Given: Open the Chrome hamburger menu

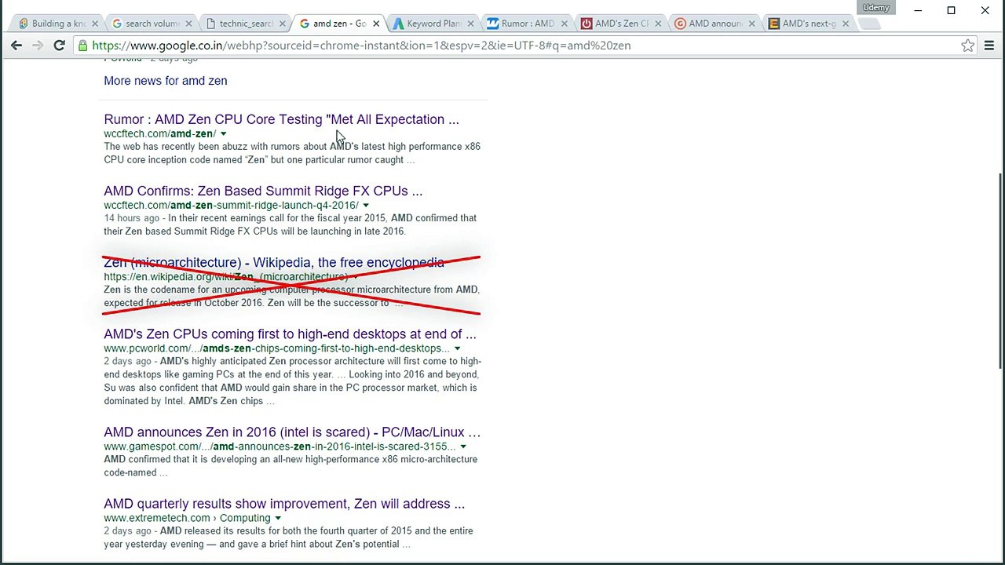Looking at the screenshot, I should pyautogui.click(x=989, y=46).
